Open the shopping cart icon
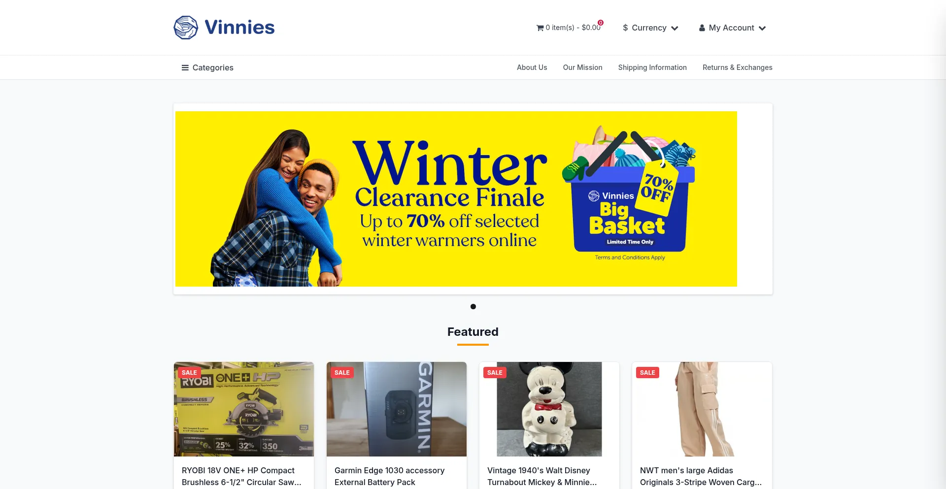 coord(540,28)
